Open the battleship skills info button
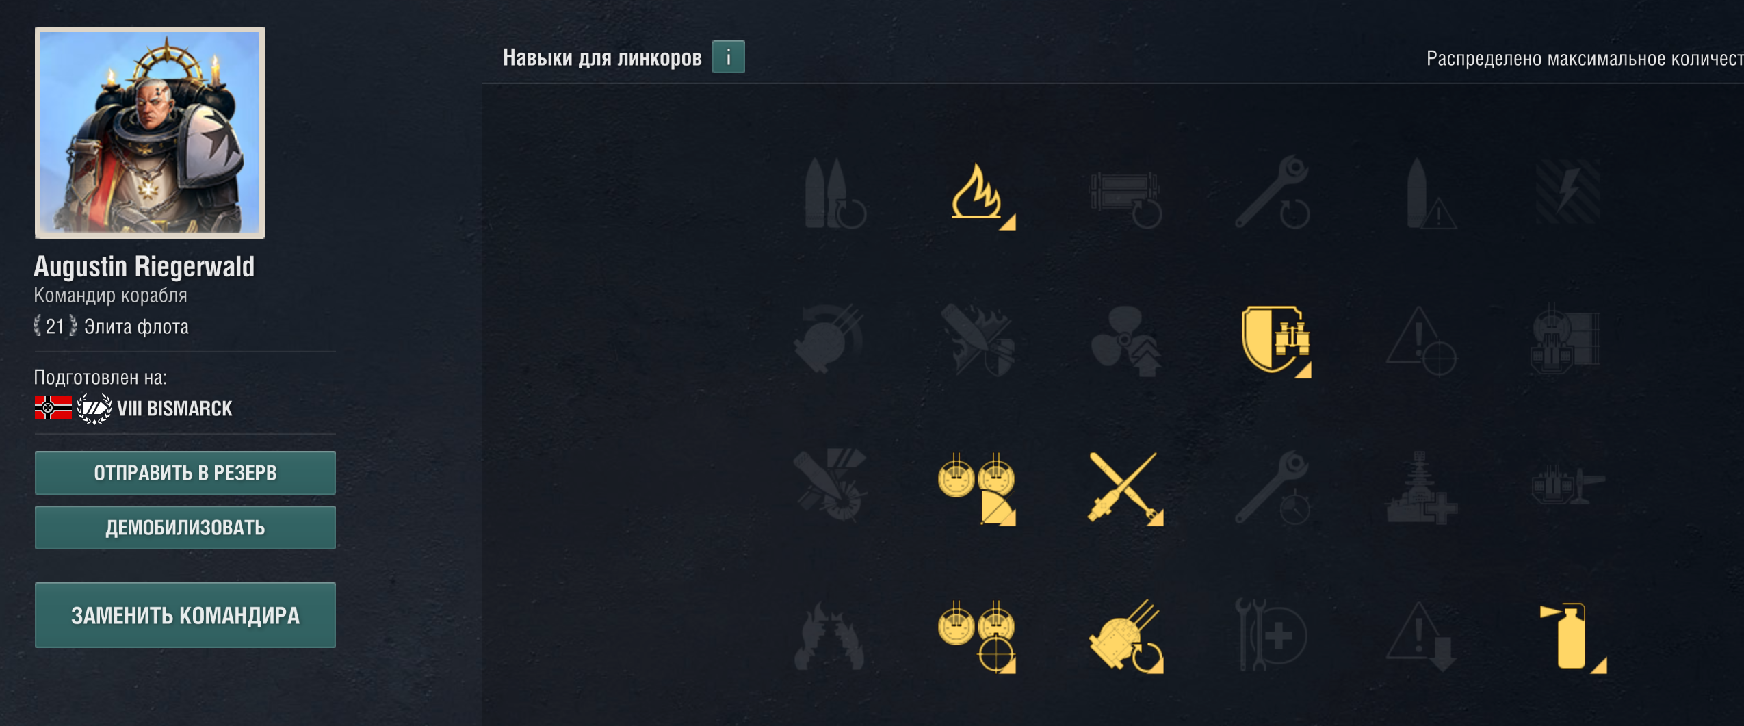This screenshot has height=726, width=1744. pyautogui.click(x=728, y=57)
